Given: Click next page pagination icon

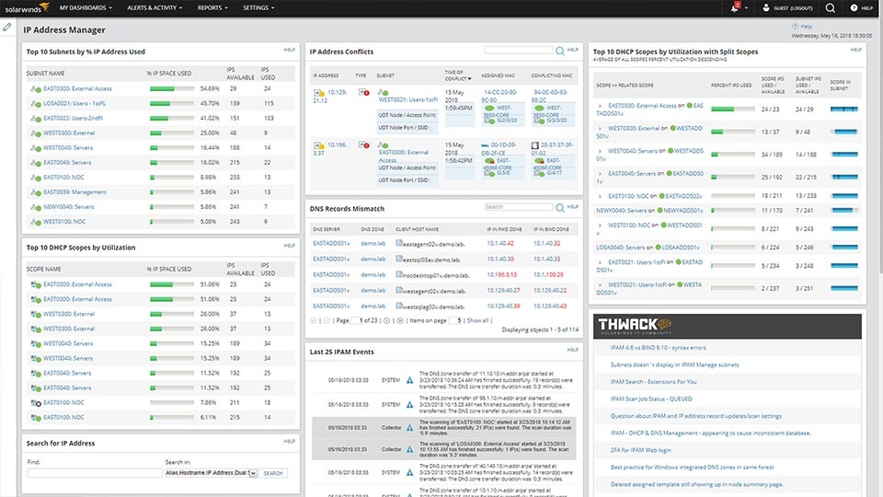Looking at the screenshot, I should point(386,320).
